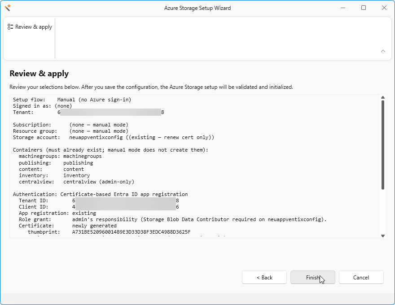Click 'App registration: existing' line
The image size is (395, 305).
[57, 213]
